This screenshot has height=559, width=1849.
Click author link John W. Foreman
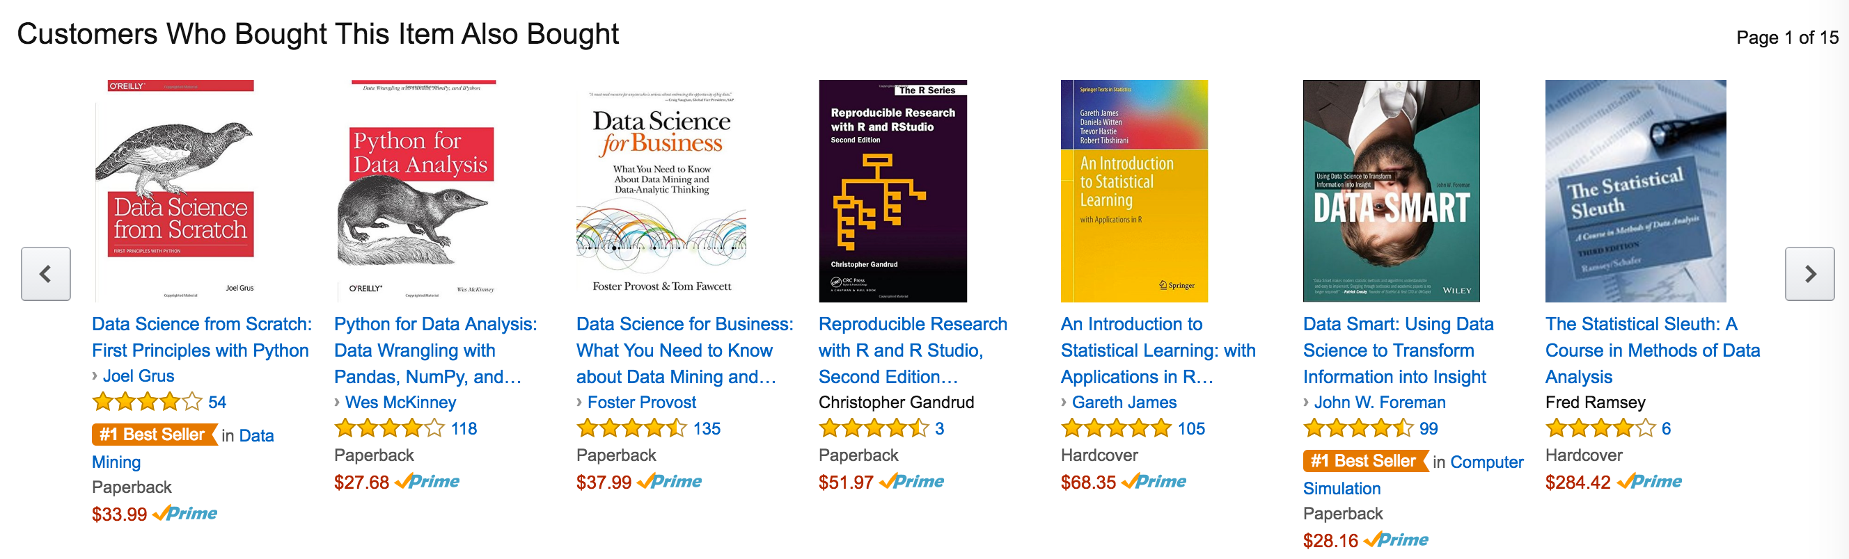1379,402
